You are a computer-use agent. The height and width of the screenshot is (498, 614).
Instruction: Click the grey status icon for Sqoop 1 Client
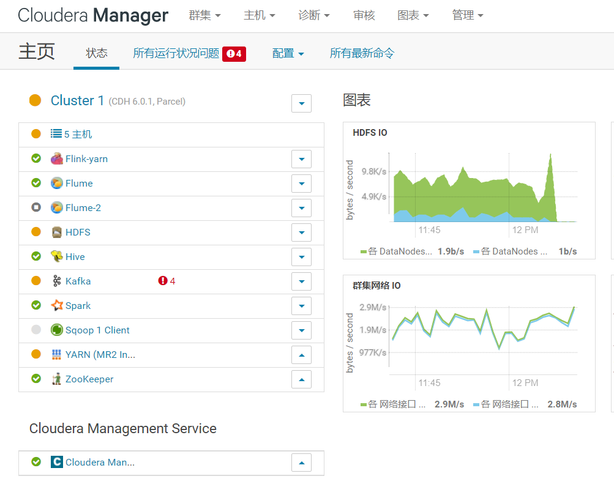point(36,330)
